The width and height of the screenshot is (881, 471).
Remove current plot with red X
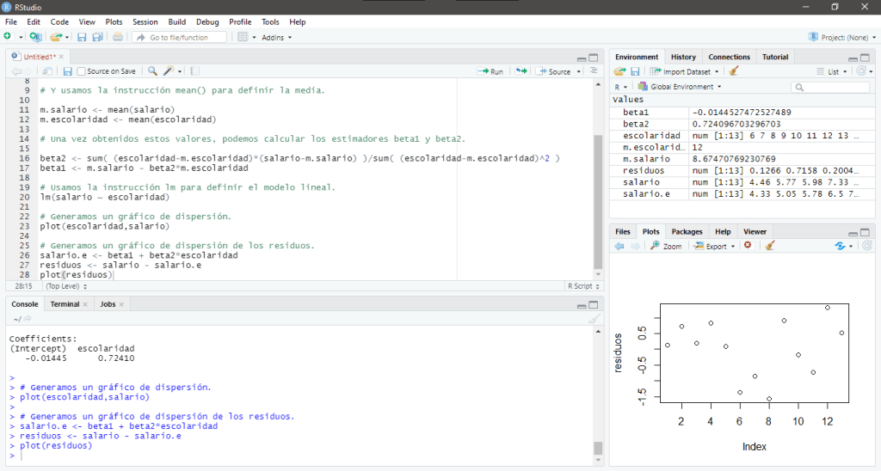pyautogui.click(x=747, y=246)
